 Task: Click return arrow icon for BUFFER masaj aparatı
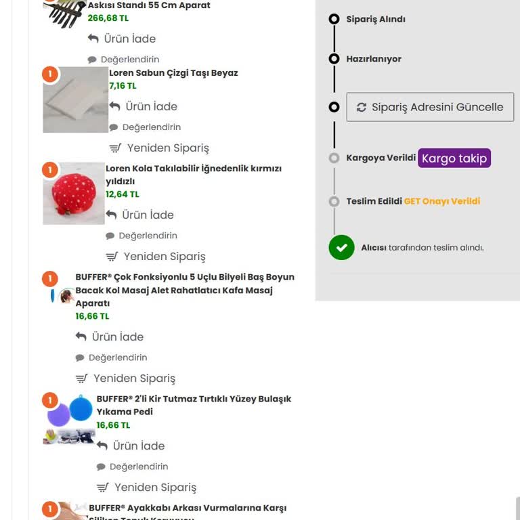81,337
